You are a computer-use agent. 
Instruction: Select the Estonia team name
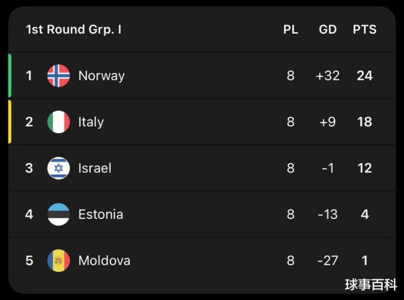pyautogui.click(x=101, y=214)
